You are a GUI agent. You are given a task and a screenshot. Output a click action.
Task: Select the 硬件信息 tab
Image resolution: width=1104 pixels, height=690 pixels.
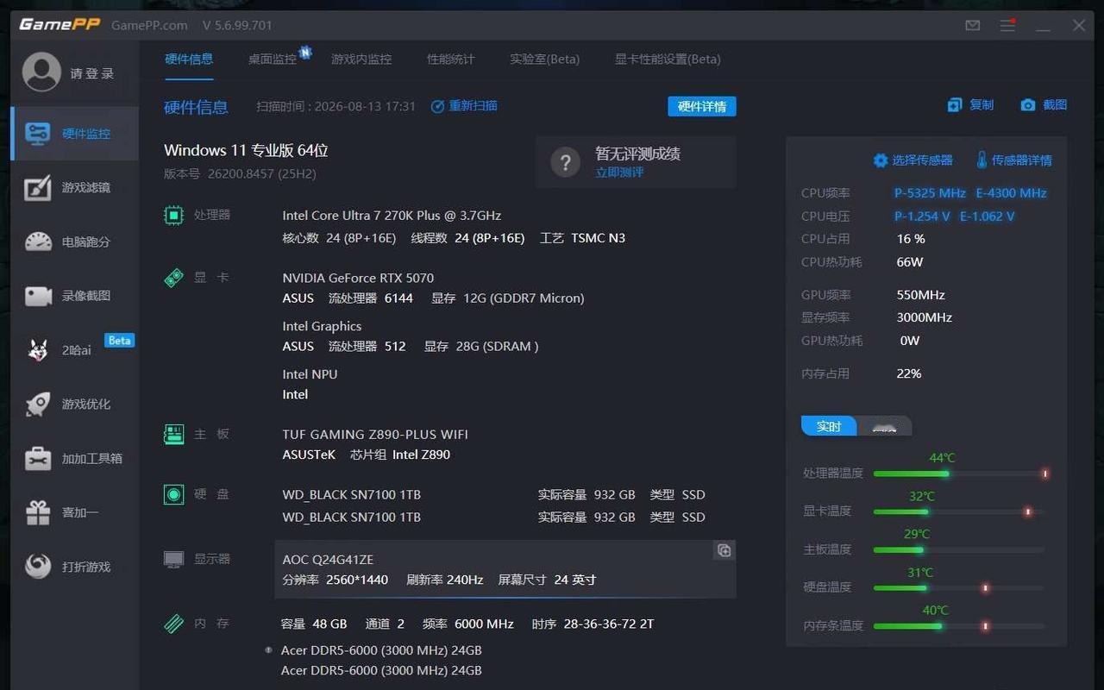(x=189, y=60)
